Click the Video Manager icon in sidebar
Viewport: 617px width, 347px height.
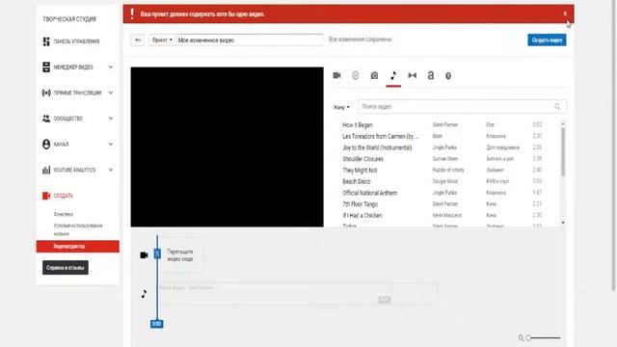click(46, 67)
